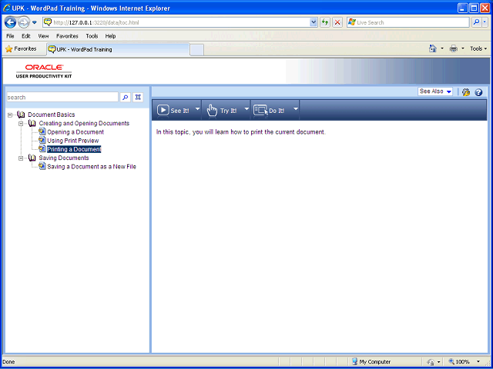Image resolution: width=493 pixels, height=369 pixels.
Task: Click the IE Forward arrow button
Action: pos(24,22)
